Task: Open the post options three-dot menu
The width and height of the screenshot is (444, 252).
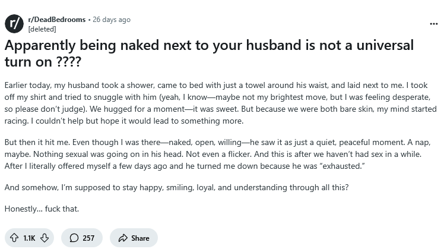Action: [433, 24]
